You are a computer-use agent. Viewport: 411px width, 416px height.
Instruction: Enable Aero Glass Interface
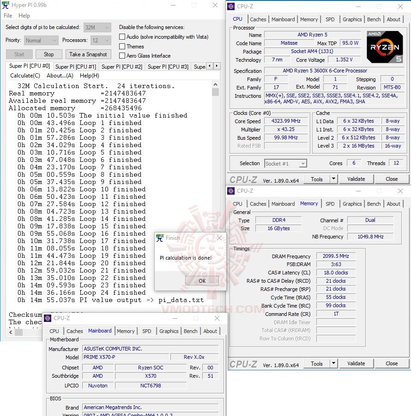point(122,56)
